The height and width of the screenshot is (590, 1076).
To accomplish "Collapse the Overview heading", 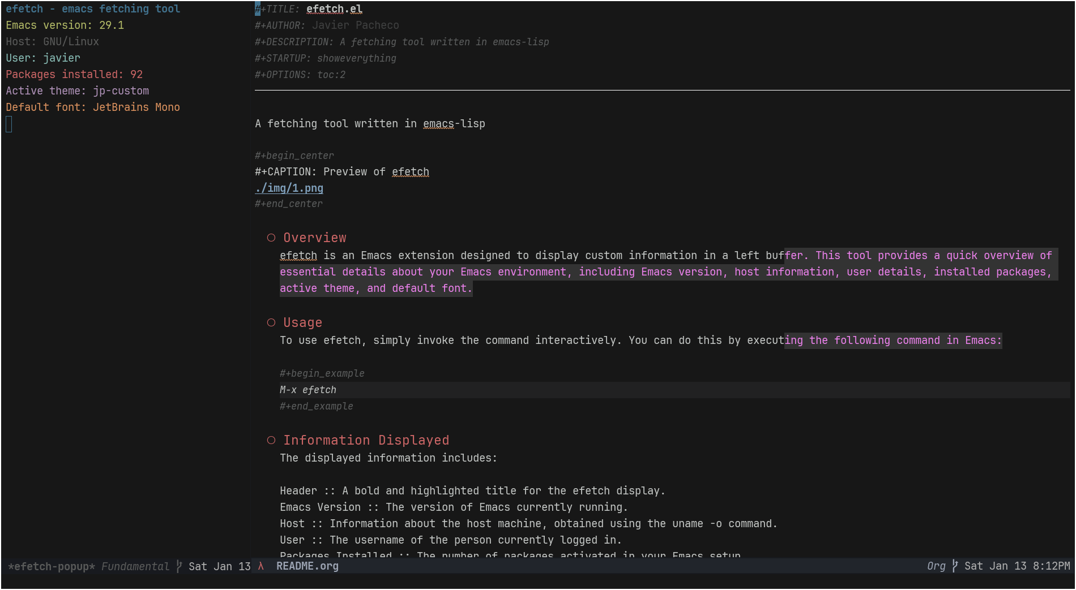I will point(314,238).
